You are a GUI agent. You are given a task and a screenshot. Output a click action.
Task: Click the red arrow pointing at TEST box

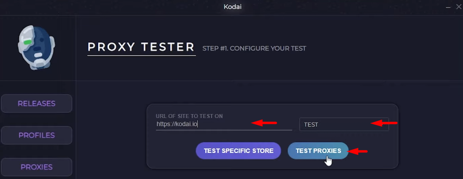(384, 123)
